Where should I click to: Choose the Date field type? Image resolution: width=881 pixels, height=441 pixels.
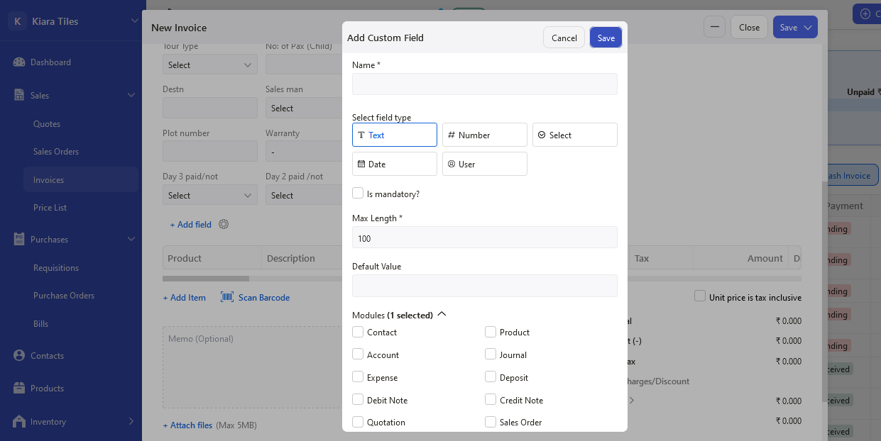coord(395,164)
